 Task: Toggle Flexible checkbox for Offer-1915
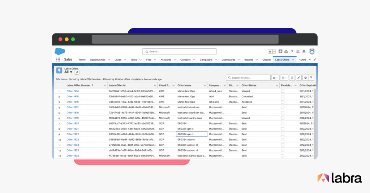283,97
